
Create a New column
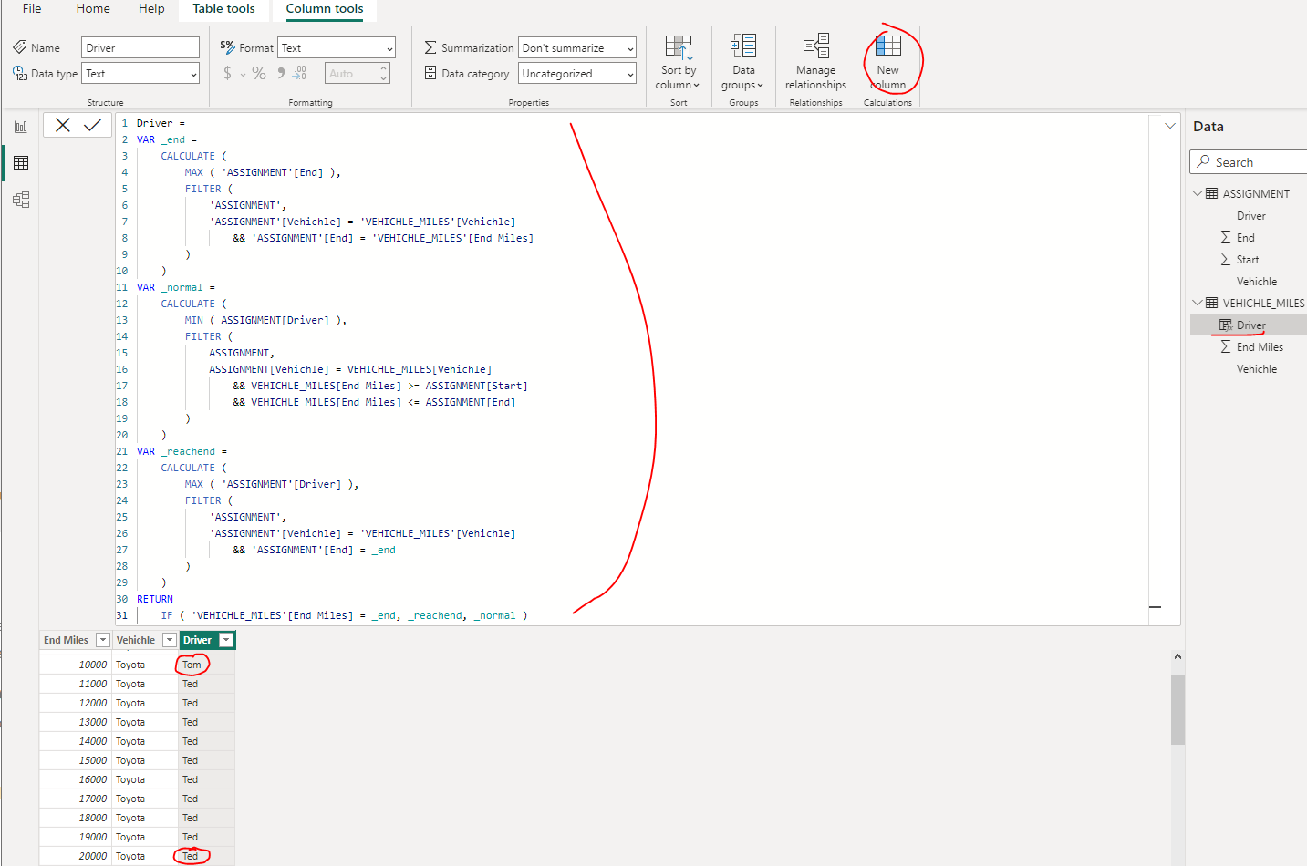[x=887, y=62]
